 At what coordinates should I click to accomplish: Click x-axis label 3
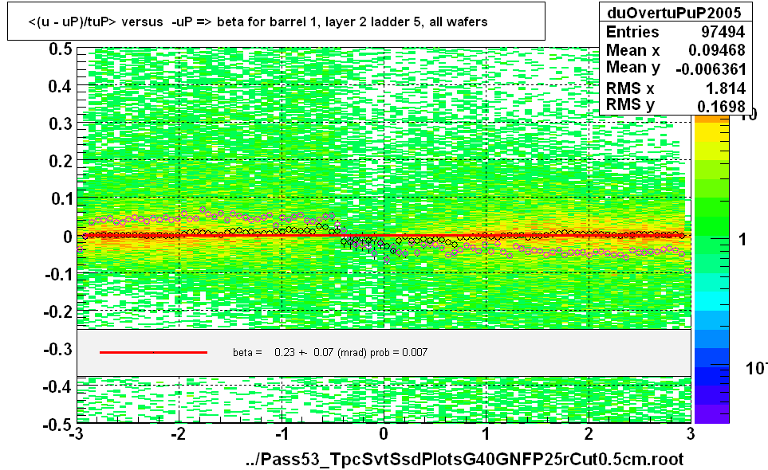point(690,434)
